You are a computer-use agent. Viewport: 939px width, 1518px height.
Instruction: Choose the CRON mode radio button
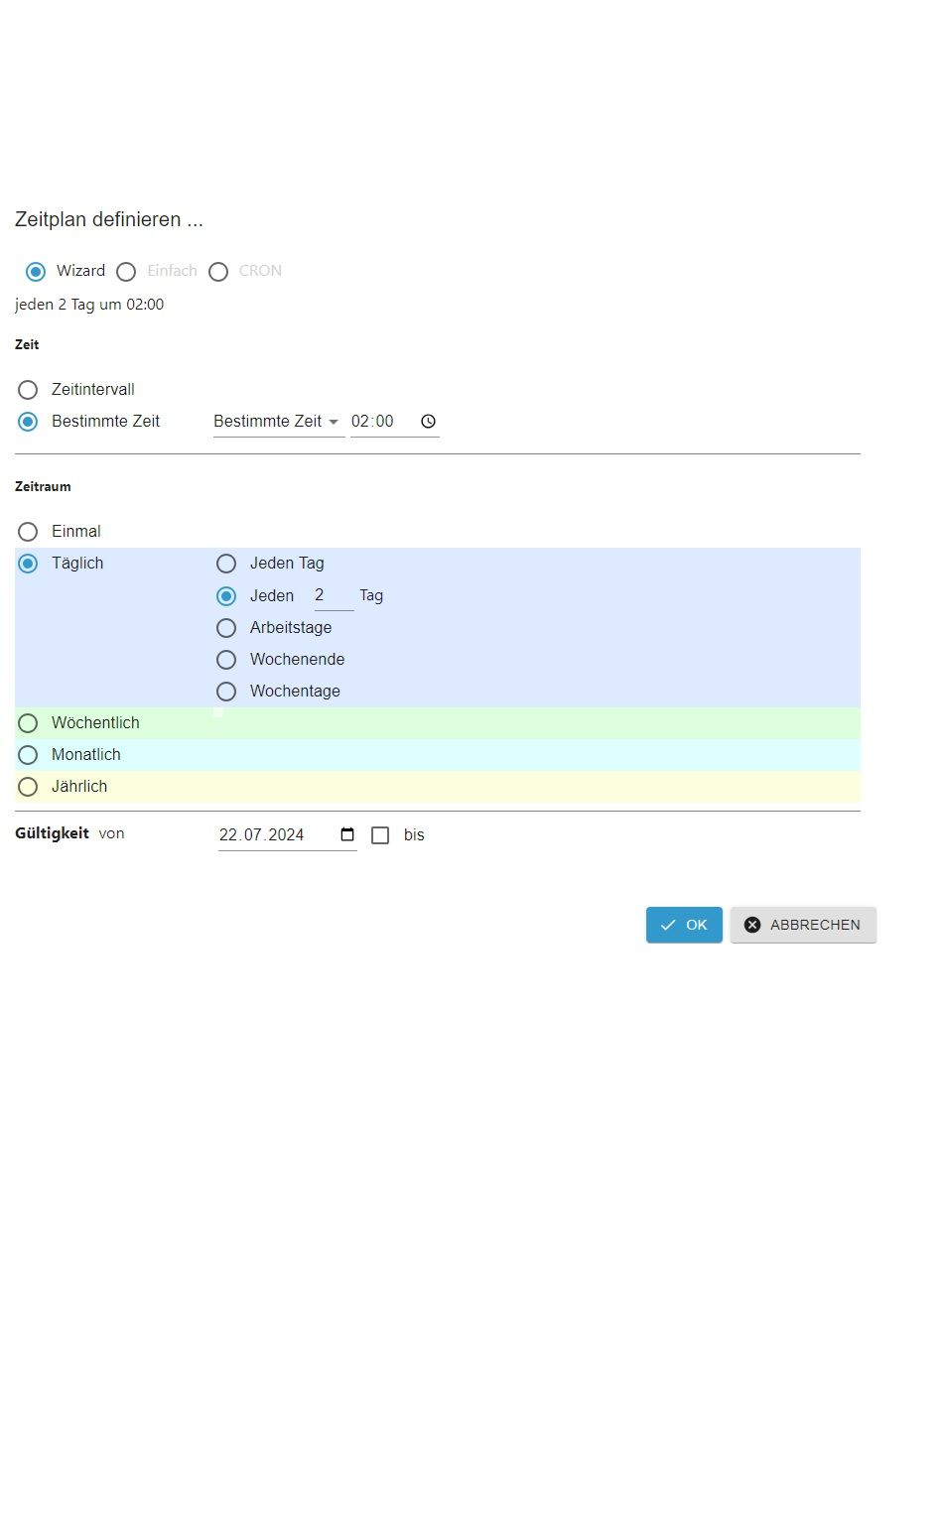tap(218, 271)
